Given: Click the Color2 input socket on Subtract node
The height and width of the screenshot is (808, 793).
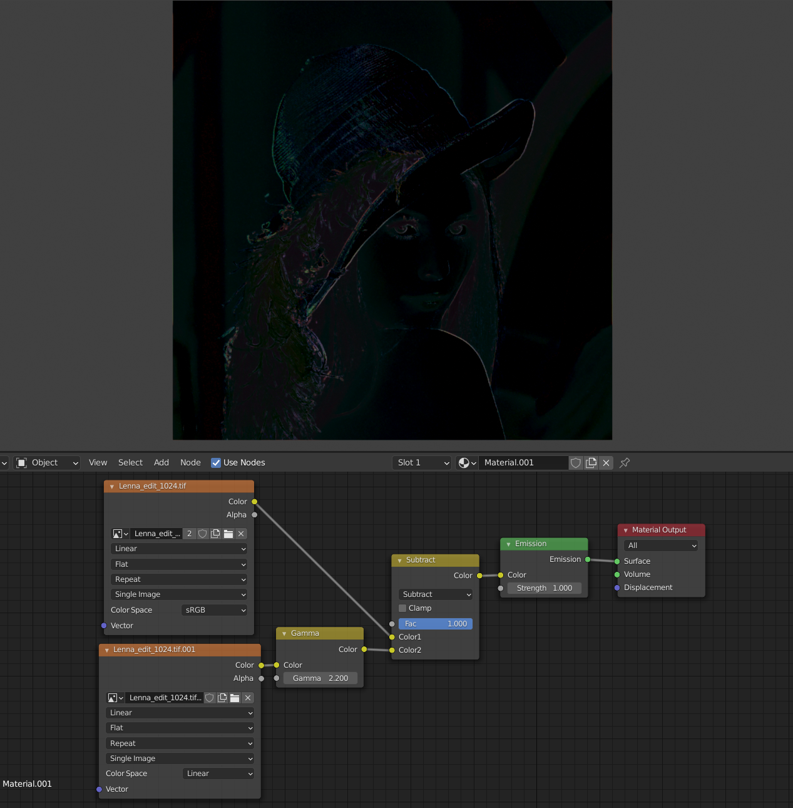Looking at the screenshot, I should (x=392, y=650).
